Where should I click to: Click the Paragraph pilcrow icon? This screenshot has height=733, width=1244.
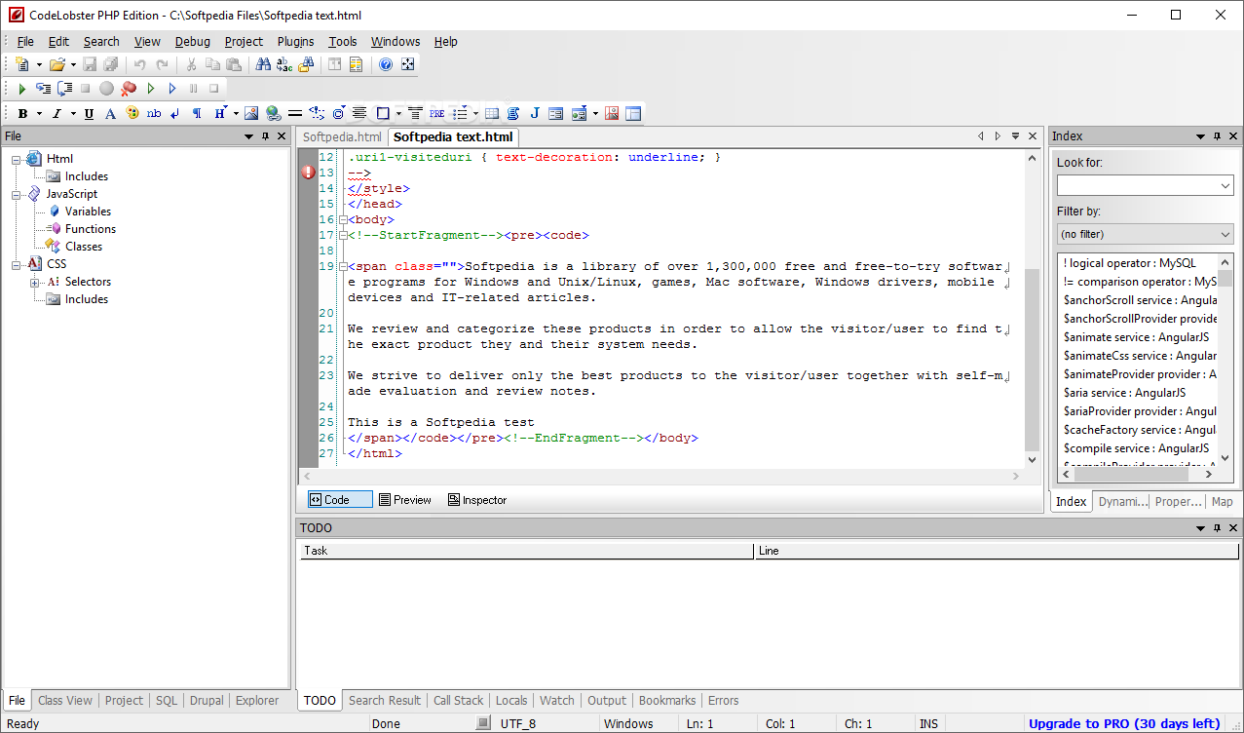pyautogui.click(x=197, y=113)
